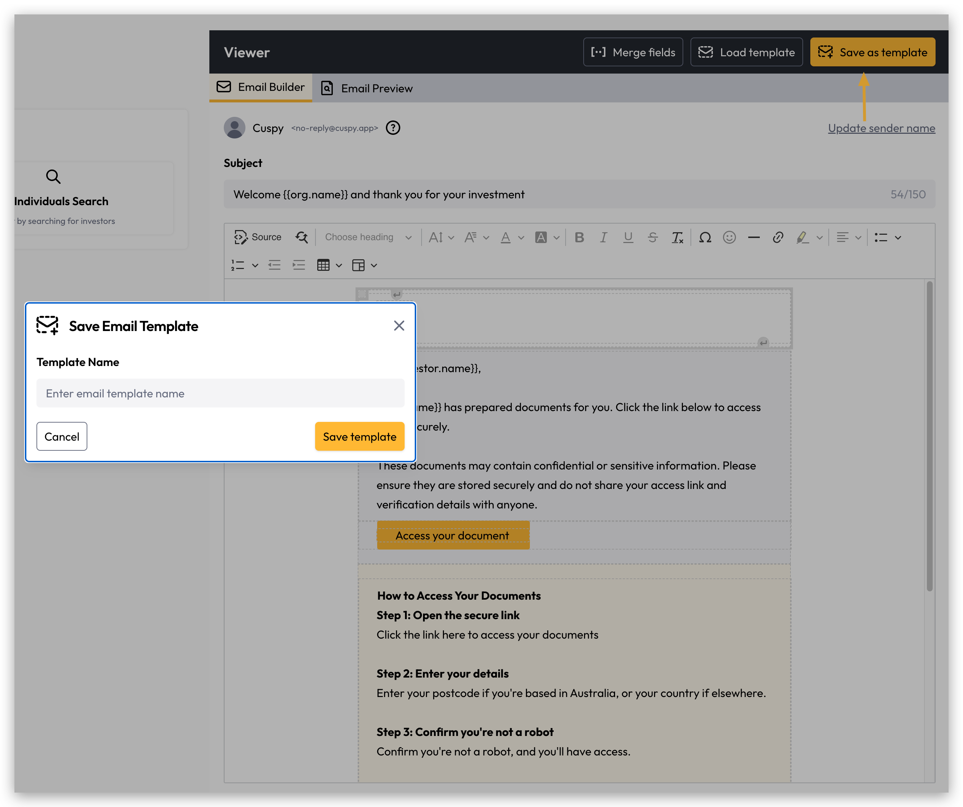
Task: Click the increase indent icon
Action: tap(299, 265)
